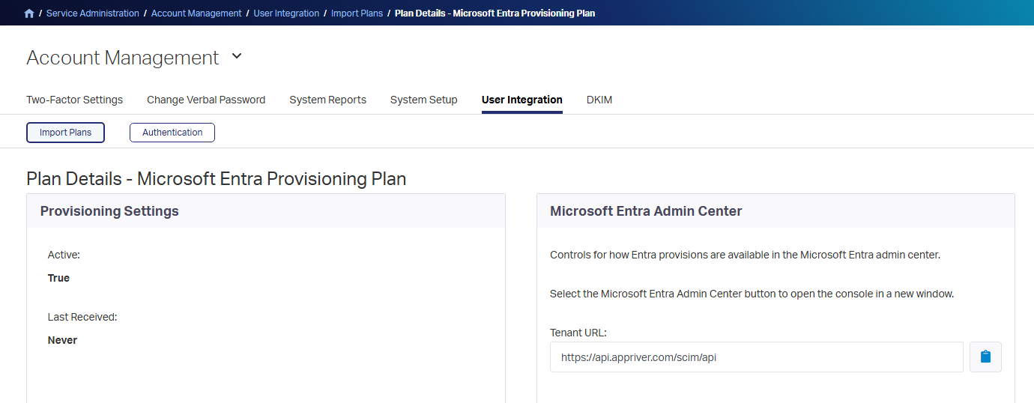
Task: Click the Active value "True"
Action: click(x=58, y=278)
